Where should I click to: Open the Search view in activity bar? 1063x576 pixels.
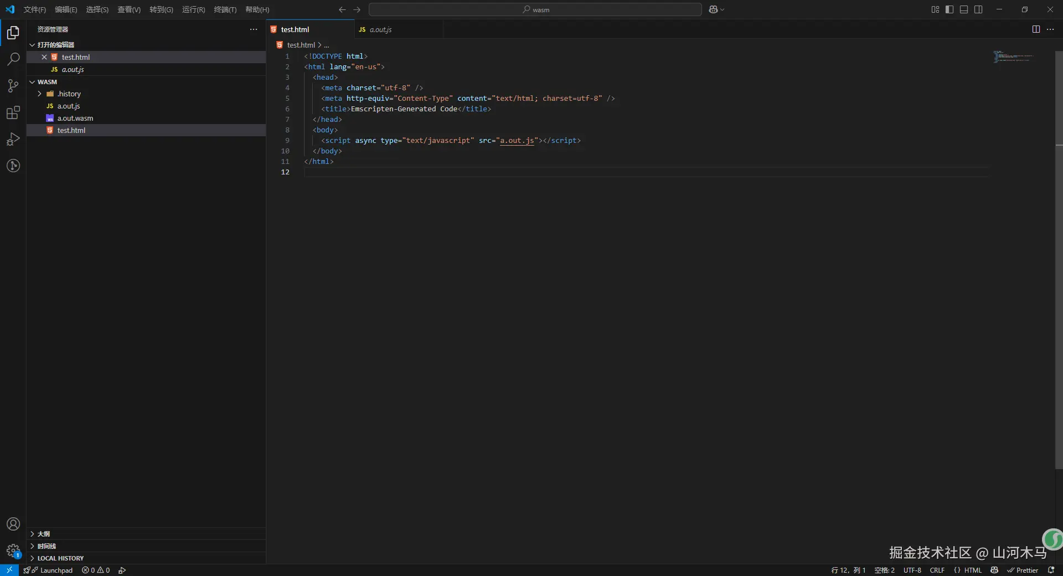click(x=13, y=59)
